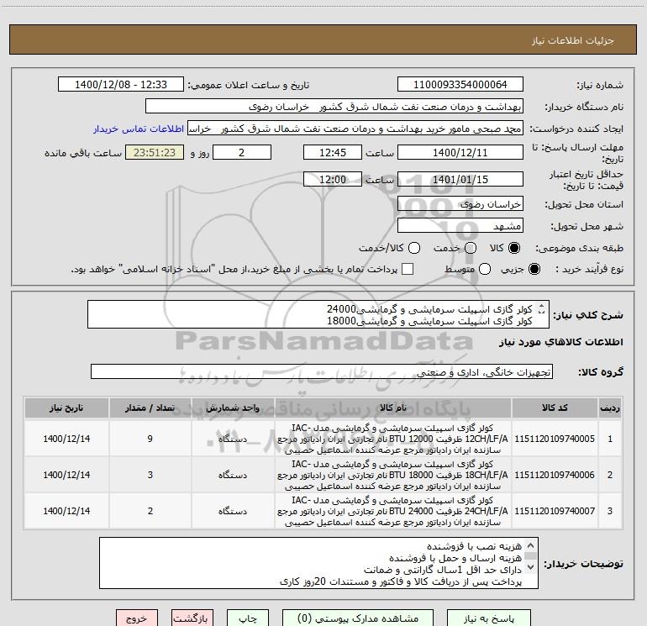
Task: Click the هزینه نصب با فروشنده note line
Action: click(474, 546)
